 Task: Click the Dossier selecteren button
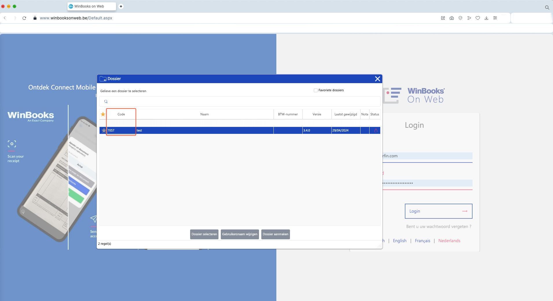coord(204,234)
